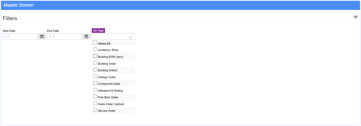
Task: Focus the End Date input field
Action: (x=65, y=36)
